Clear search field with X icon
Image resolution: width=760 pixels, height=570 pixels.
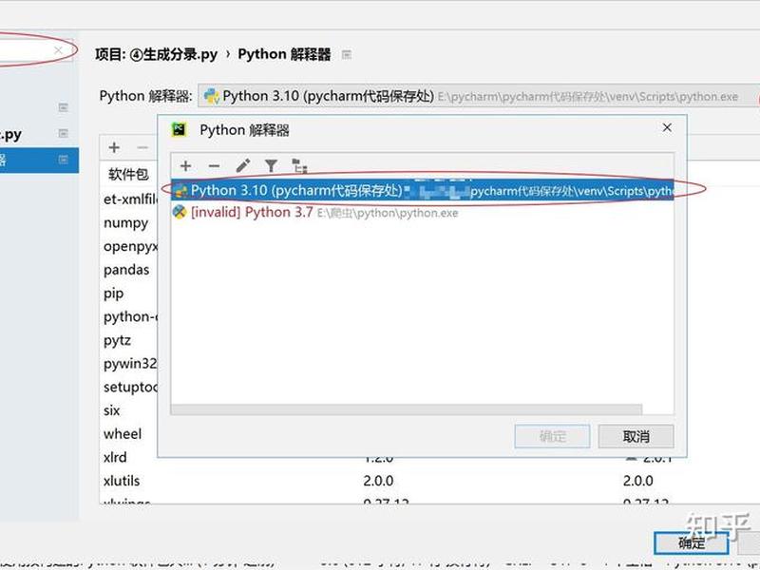point(59,50)
